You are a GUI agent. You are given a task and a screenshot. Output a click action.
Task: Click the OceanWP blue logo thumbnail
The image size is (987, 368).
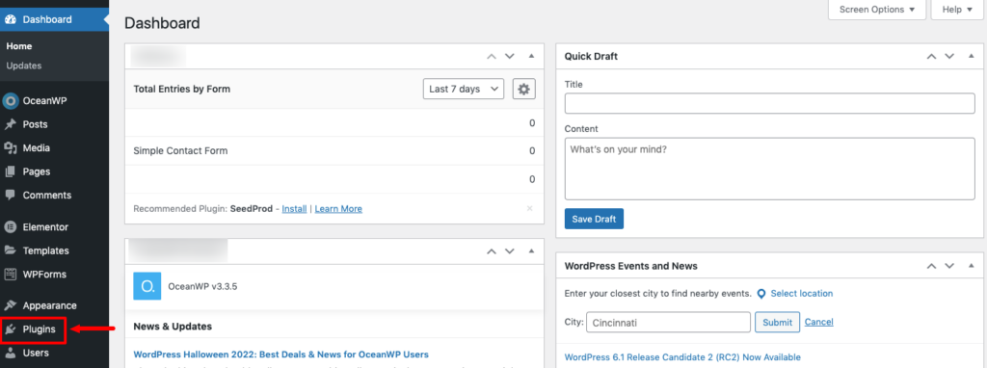147,286
